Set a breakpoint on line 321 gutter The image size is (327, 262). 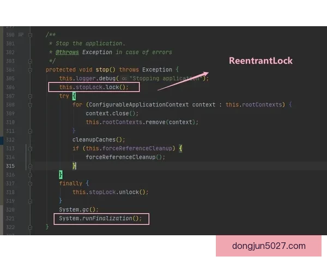(x=25, y=218)
